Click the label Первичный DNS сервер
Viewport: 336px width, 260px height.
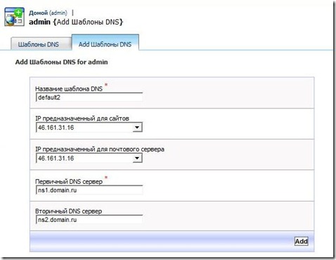pos(69,182)
